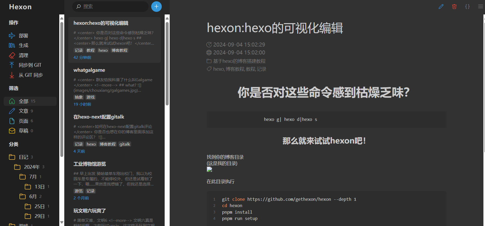This screenshot has width=485, height=226.
Task: Click the category 基于hexo的博客搭建教程 in article header
Action: [239, 61]
